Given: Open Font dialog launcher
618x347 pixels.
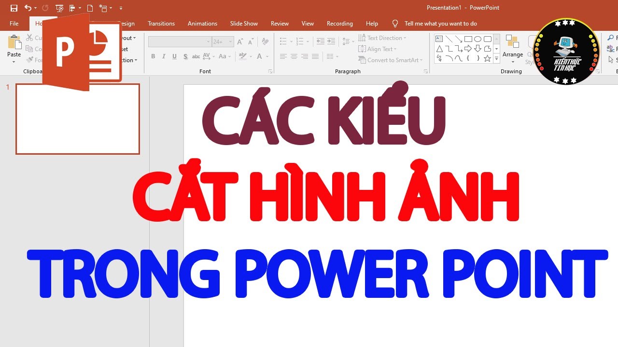Looking at the screenshot, I should pos(270,71).
